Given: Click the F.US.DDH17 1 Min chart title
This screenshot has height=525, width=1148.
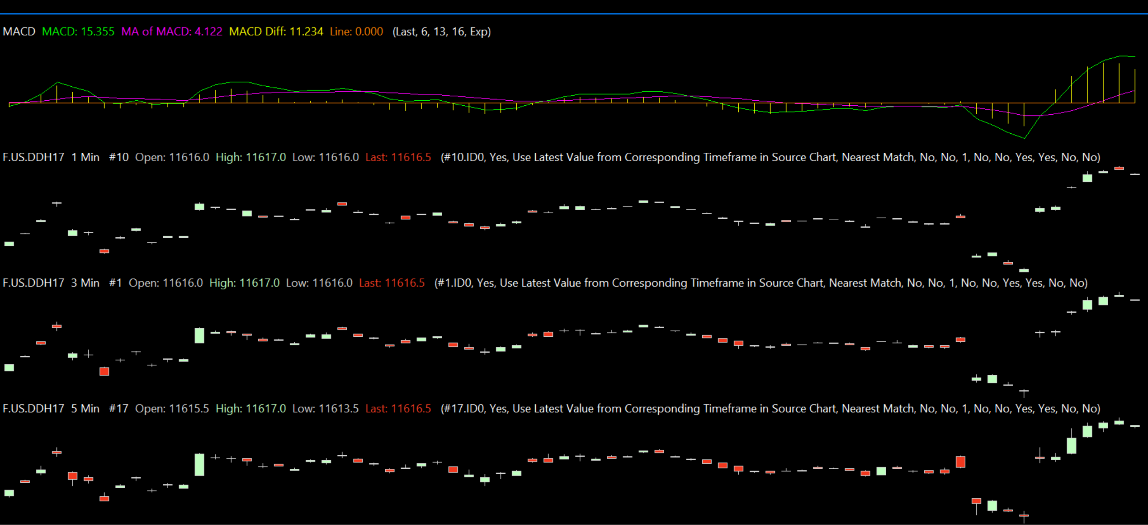Looking at the screenshot, I should (51, 157).
